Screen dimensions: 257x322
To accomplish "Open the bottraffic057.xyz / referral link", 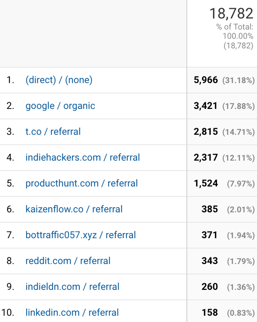I will coord(81,235).
